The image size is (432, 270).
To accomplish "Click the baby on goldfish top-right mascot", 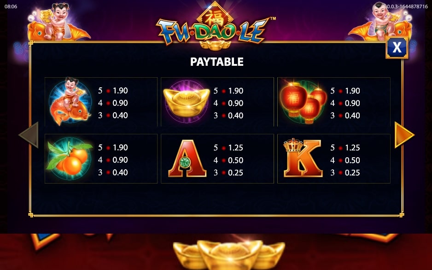I will pos(380,23).
